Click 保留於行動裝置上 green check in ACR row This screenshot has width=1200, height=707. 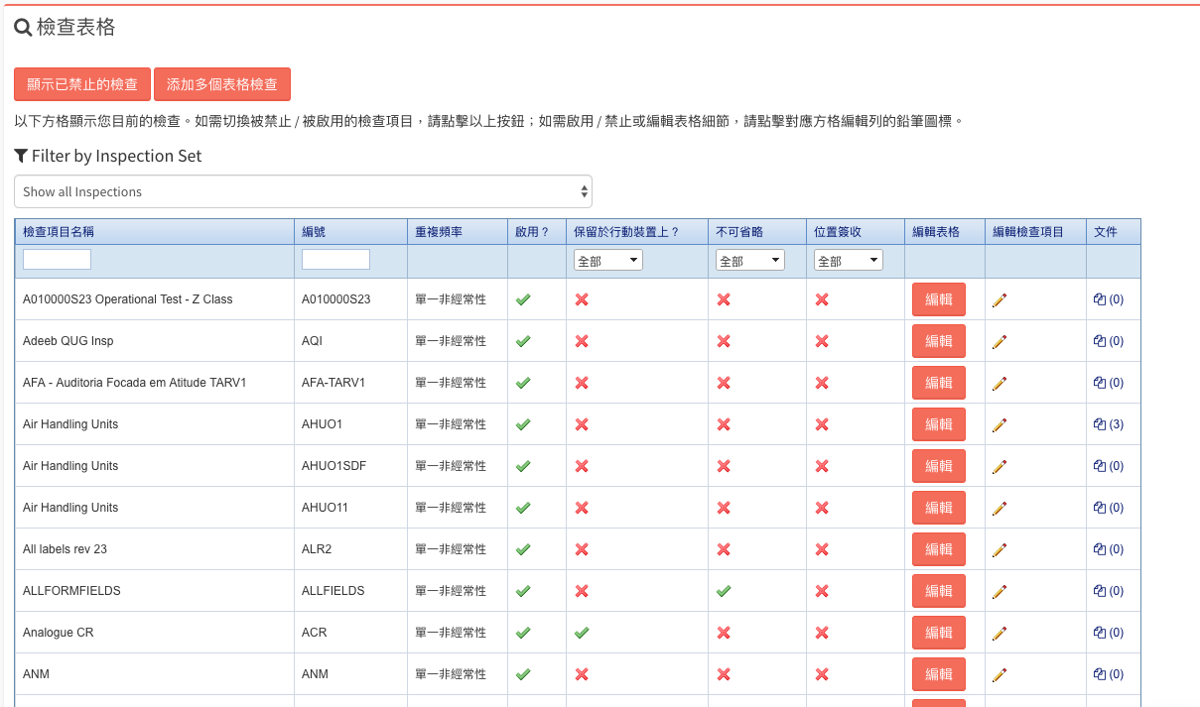click(582, 633)
